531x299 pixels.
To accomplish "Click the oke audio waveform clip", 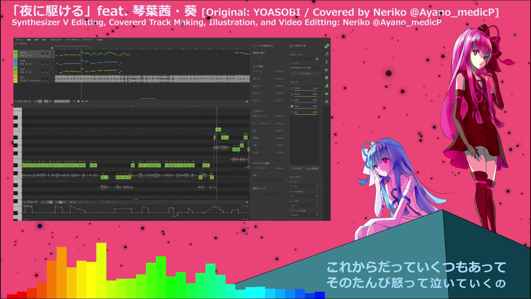I will (x=153, y=79).
